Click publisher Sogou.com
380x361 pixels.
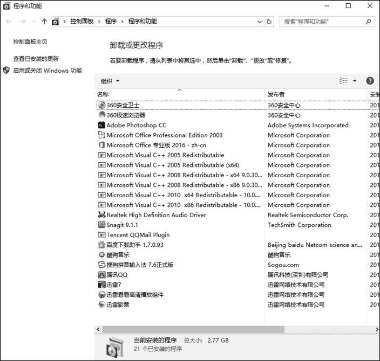click(283, 265)
